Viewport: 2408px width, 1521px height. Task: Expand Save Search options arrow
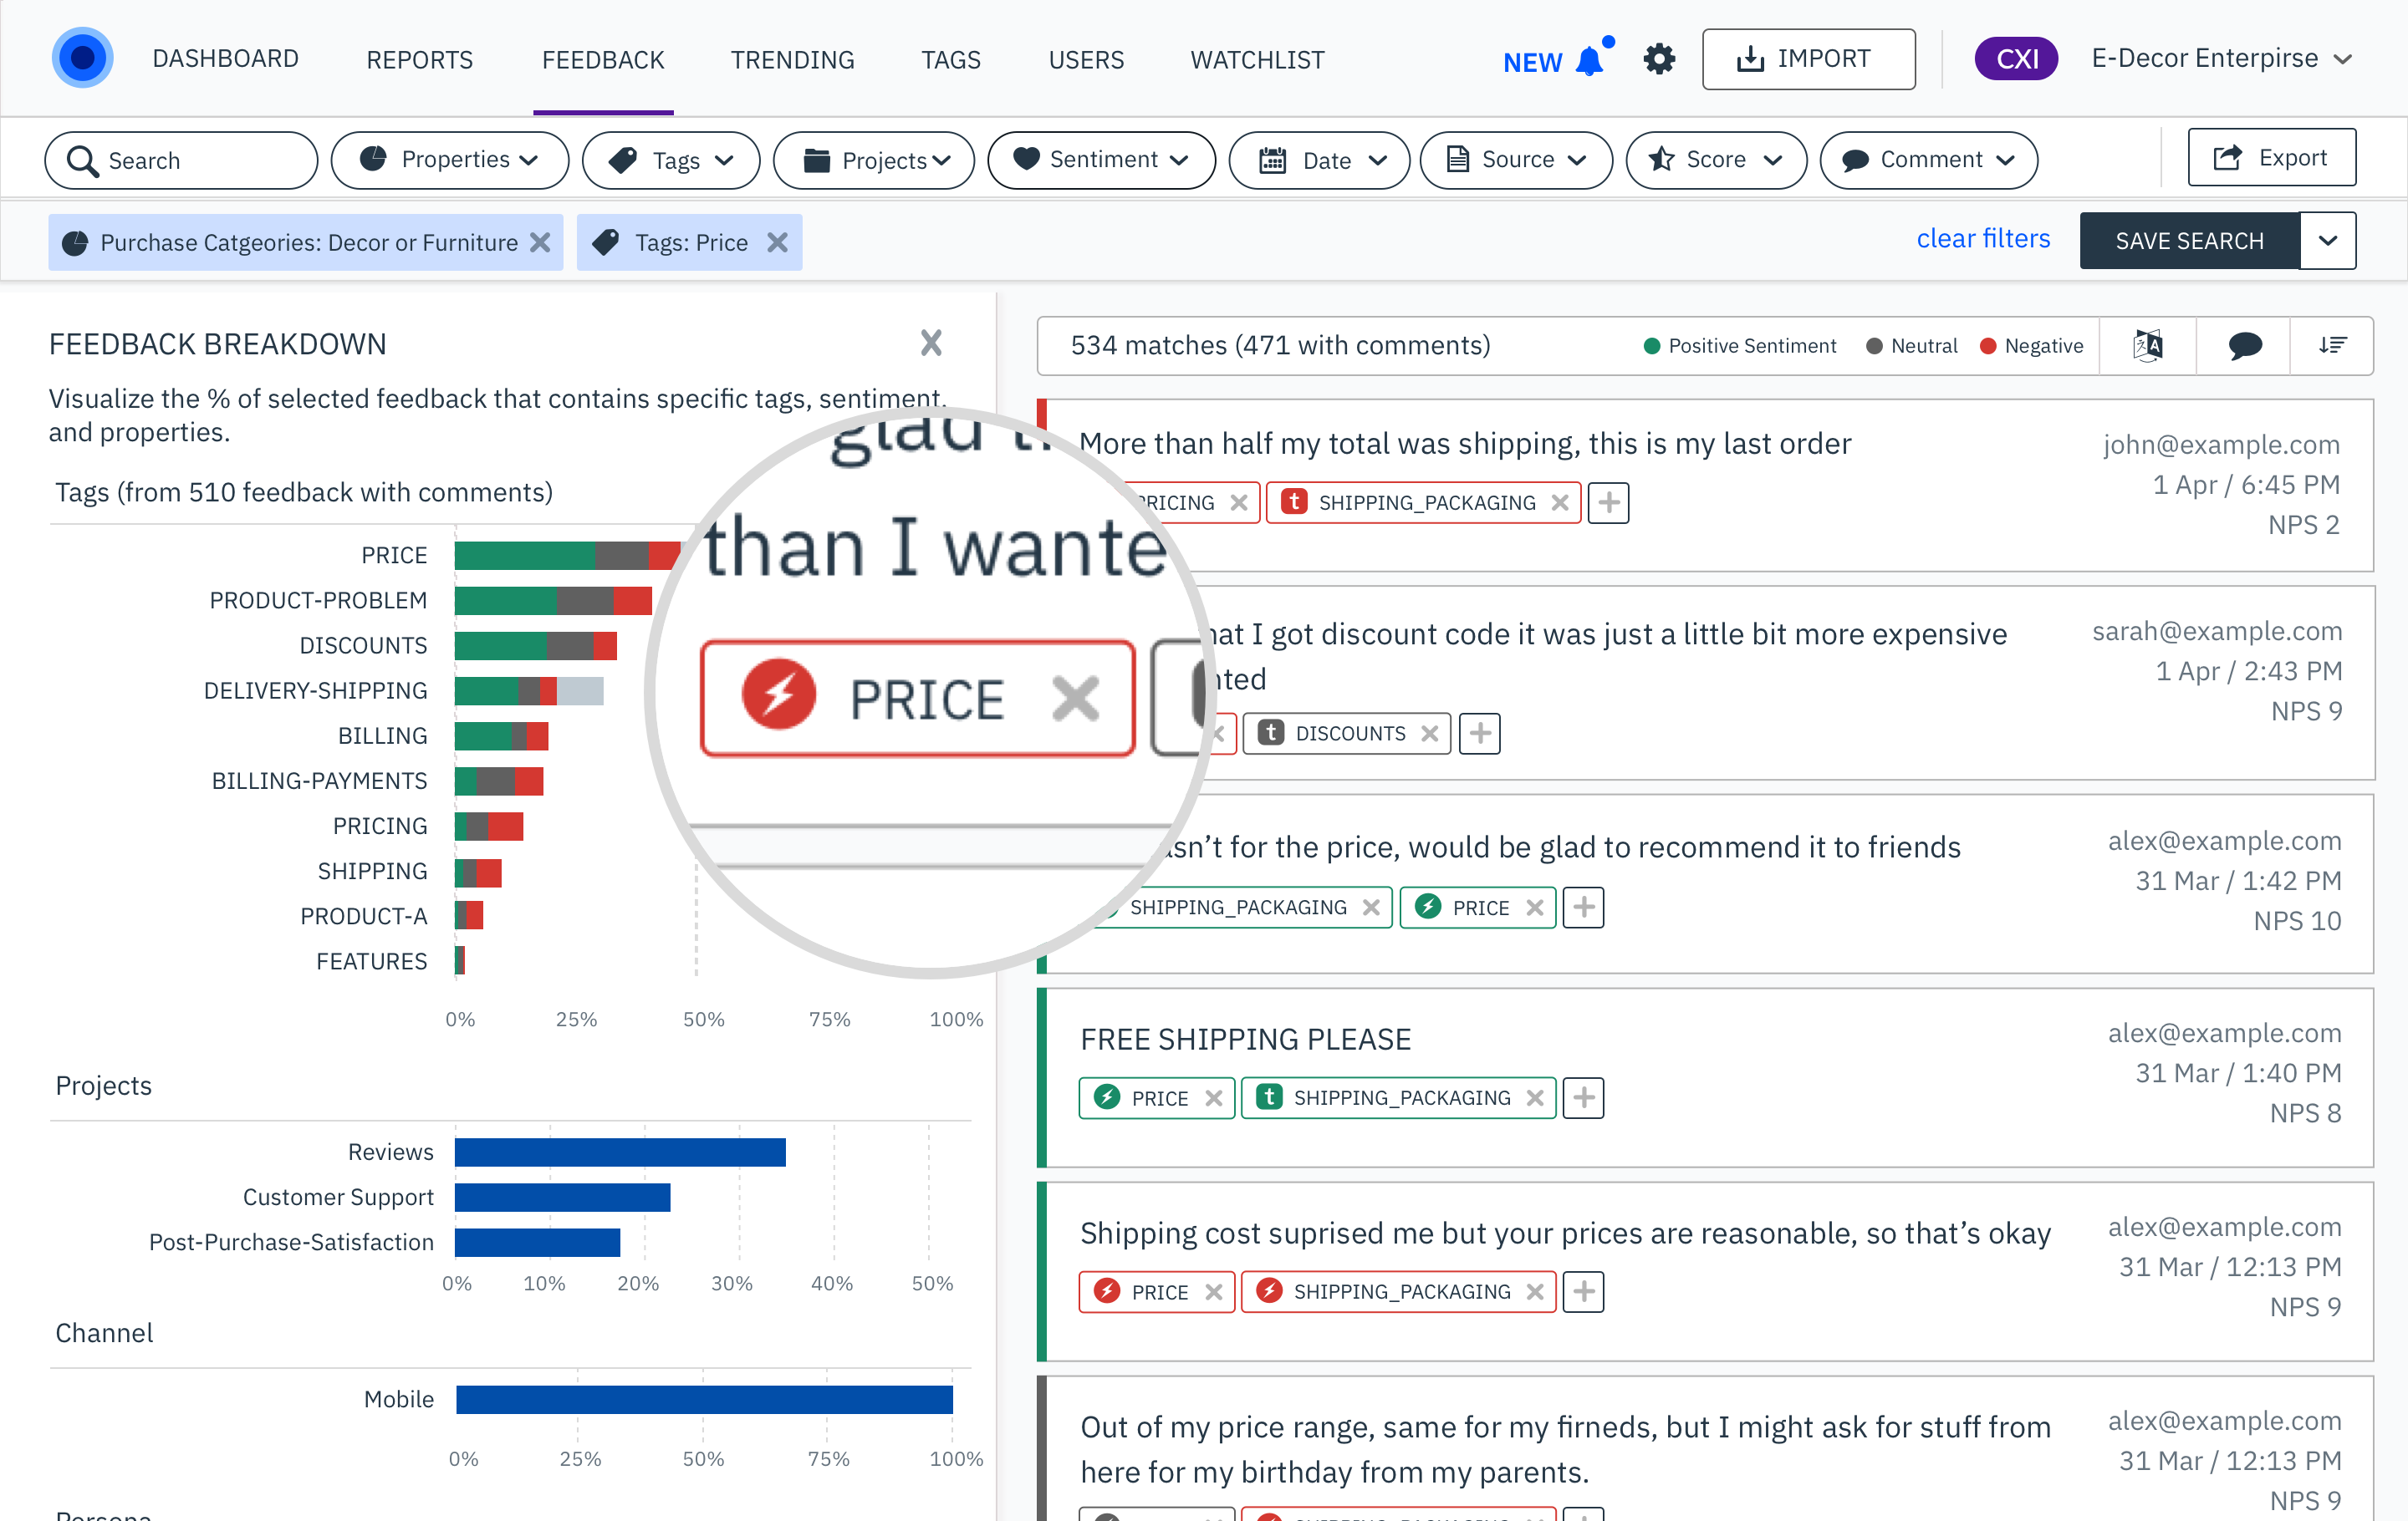[2327, 241]
